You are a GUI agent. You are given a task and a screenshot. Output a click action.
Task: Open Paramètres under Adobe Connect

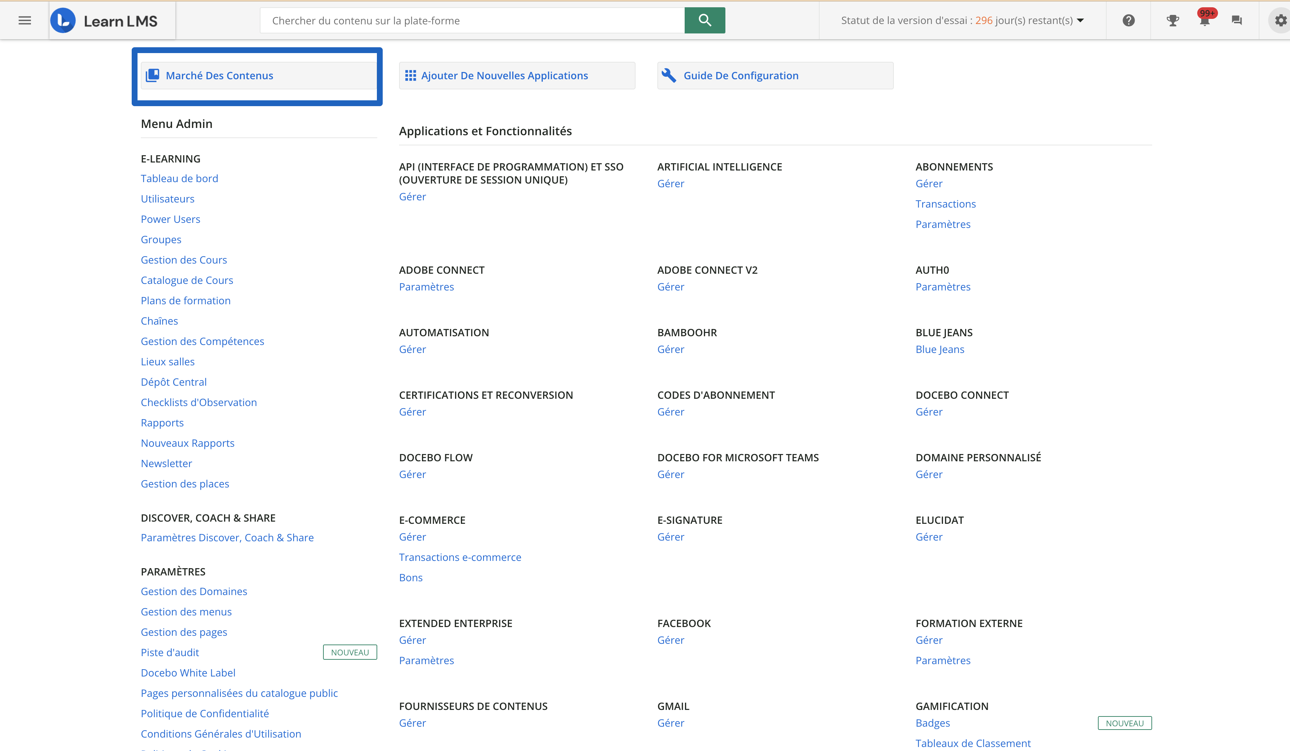point(426,287)
